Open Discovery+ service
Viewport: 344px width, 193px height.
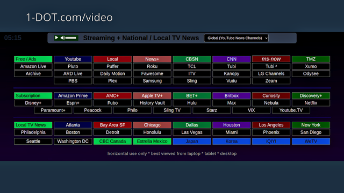tap(311, 95)
